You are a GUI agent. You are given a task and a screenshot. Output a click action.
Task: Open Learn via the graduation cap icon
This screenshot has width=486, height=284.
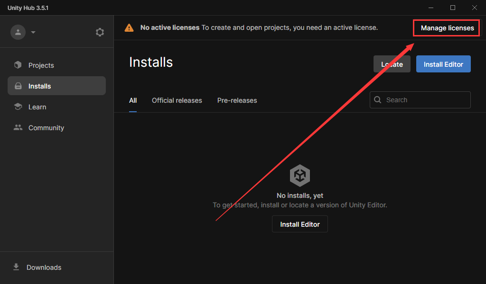[18, 107]
